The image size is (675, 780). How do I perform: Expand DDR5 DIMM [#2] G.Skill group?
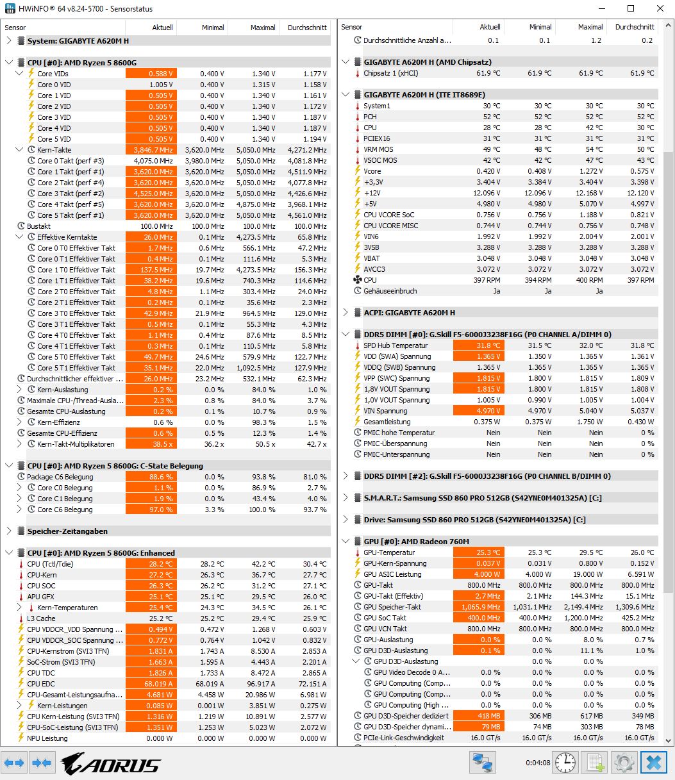(x=346, y=476)
